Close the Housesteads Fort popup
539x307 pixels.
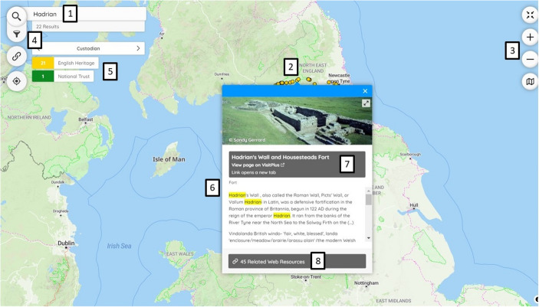365,91
